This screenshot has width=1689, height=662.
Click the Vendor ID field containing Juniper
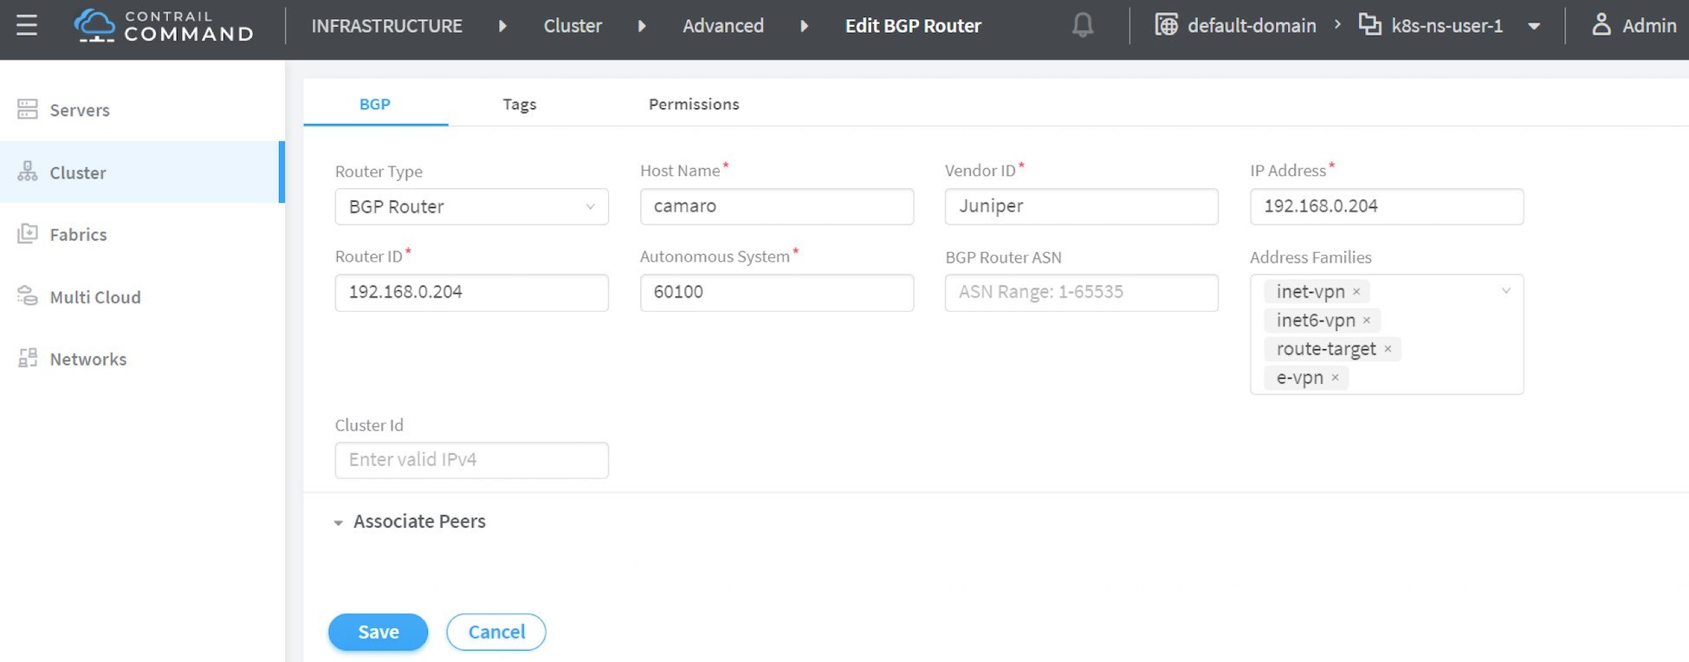[x=1082, y=206]
